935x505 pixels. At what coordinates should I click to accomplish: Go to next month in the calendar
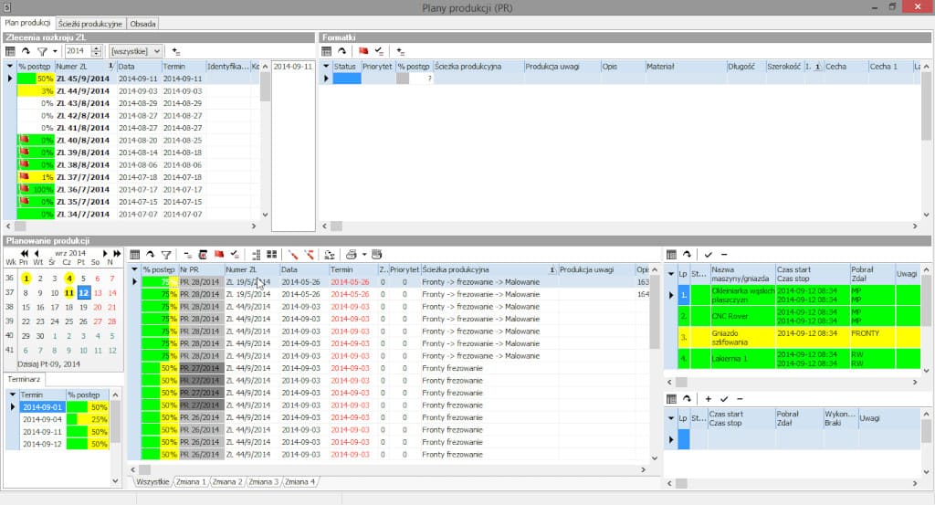(106, 253)
